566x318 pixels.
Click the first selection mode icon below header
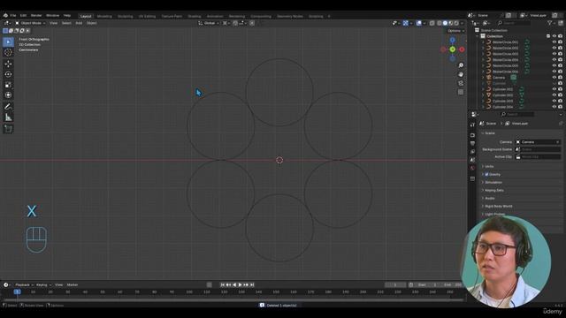(x=5, y=31)
